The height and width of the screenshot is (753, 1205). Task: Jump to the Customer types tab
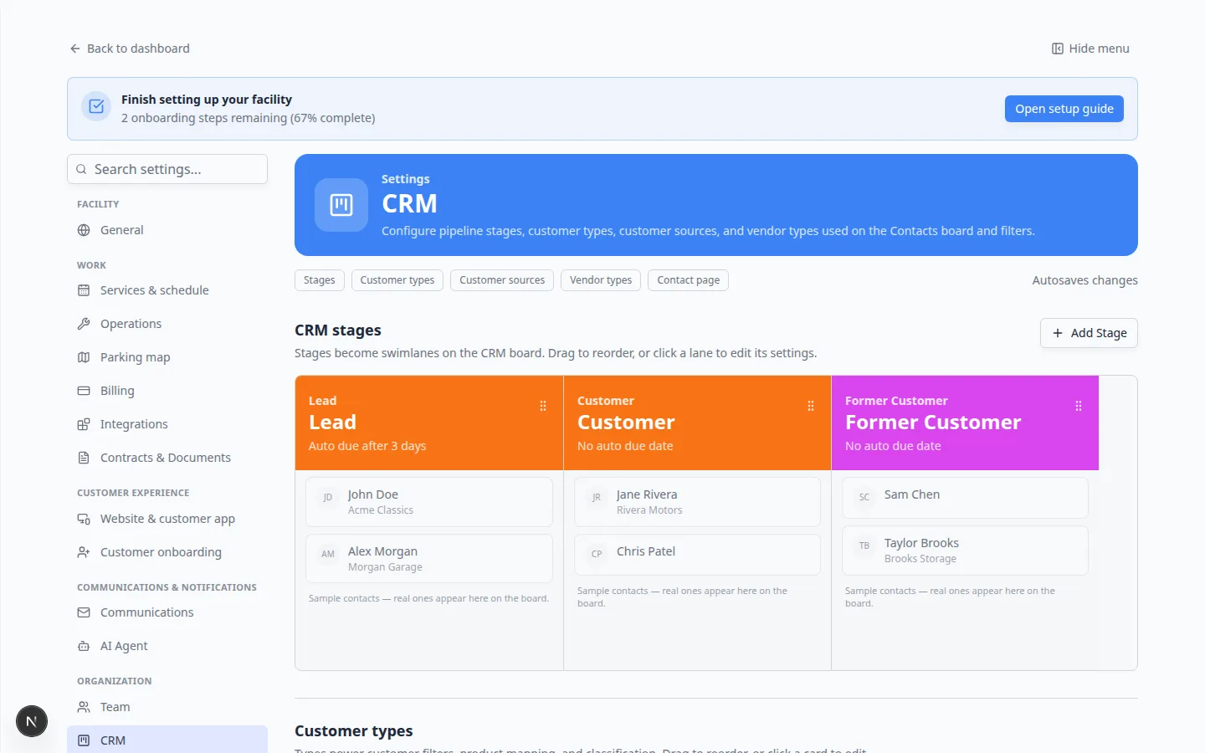coord(397,280)
